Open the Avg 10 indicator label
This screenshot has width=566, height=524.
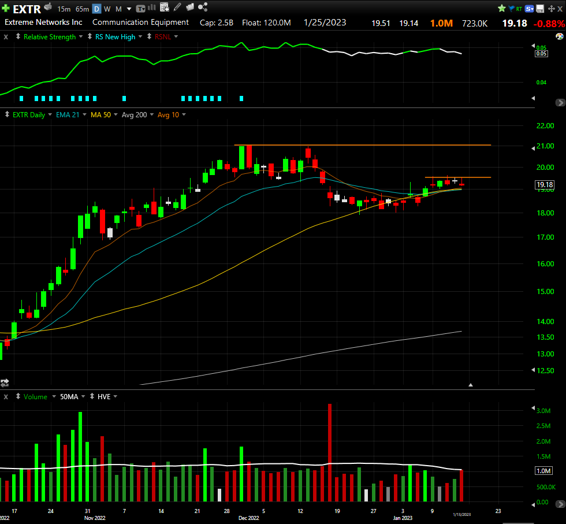(168, 115)
